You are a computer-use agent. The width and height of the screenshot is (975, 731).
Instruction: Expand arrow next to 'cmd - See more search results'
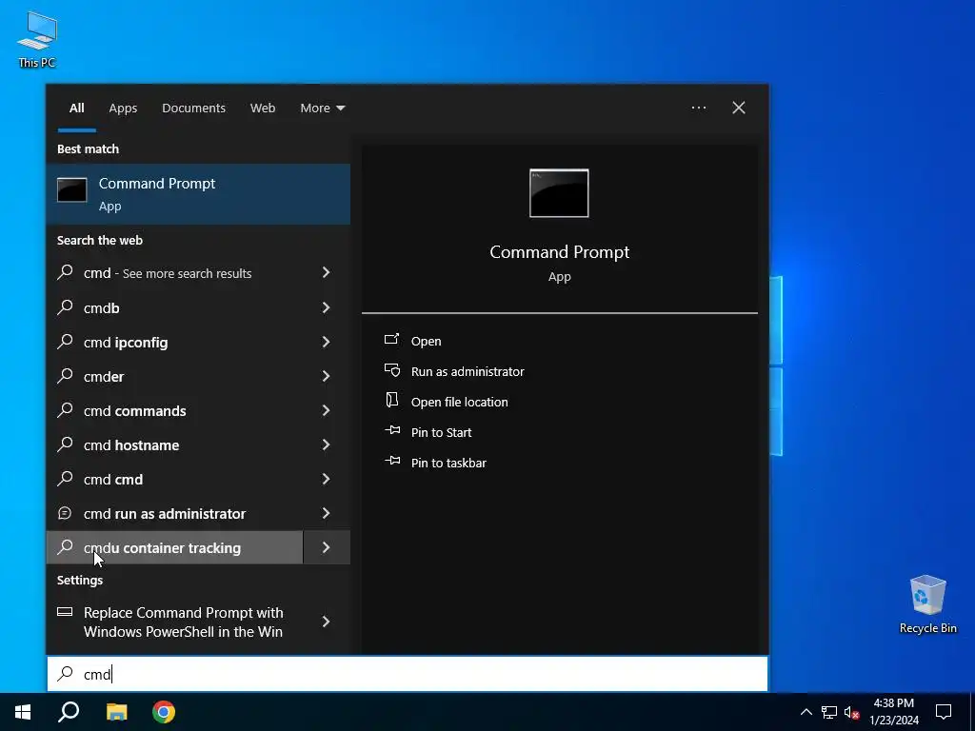coord(326,273)
